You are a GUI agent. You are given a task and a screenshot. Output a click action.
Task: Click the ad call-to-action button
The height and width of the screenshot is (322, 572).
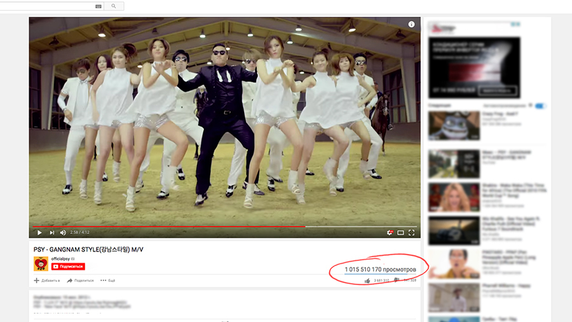coord(497,90)
